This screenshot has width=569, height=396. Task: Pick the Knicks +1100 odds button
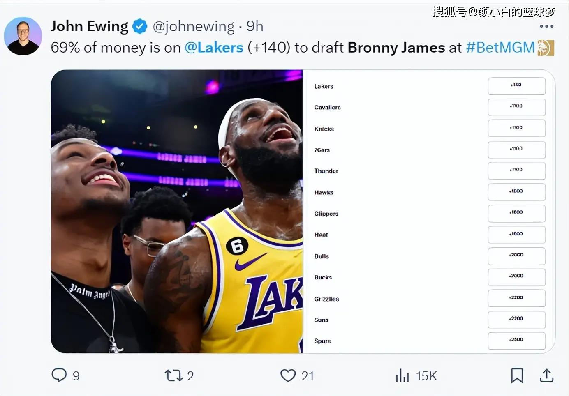pyautogui.click(x=516, y=128)
